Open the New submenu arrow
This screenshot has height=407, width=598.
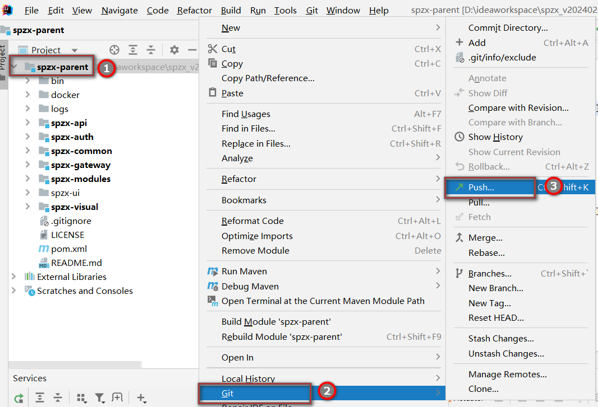click(x=438, y=28)
